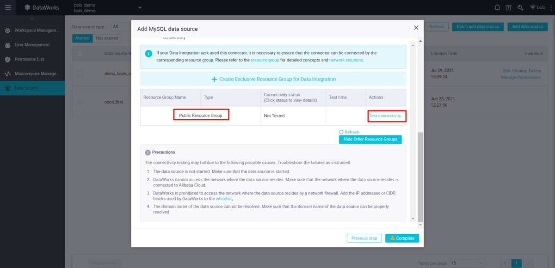
Task: Click the Workspace Management gear icon
Action: tap(7, 30)
